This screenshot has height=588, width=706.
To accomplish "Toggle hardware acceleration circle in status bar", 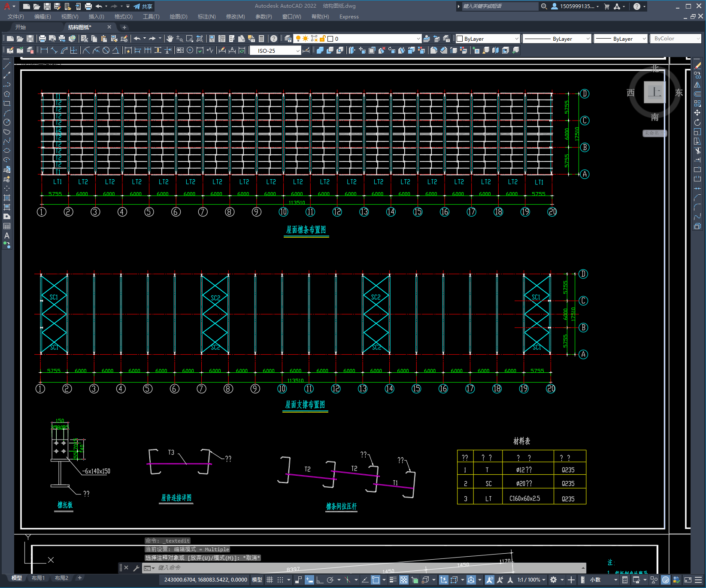I will point(666,580).
